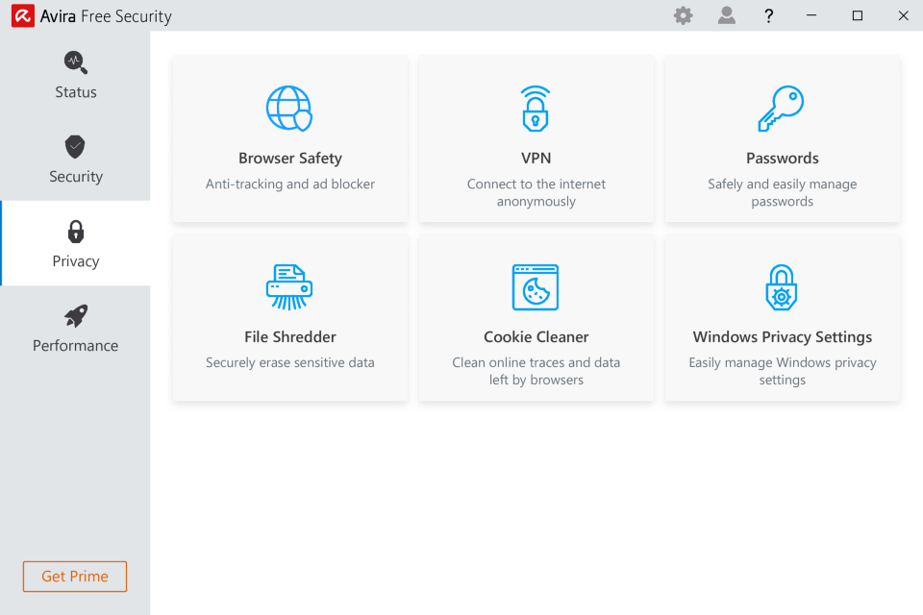Click the Passwords key icon
Screen dimensions: 923x615
click(781, 109)
